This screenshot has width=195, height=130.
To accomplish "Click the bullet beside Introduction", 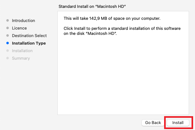I will tap(8, 21).
